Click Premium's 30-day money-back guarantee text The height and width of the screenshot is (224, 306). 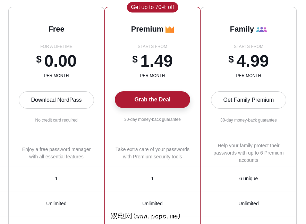click(152, 119)
